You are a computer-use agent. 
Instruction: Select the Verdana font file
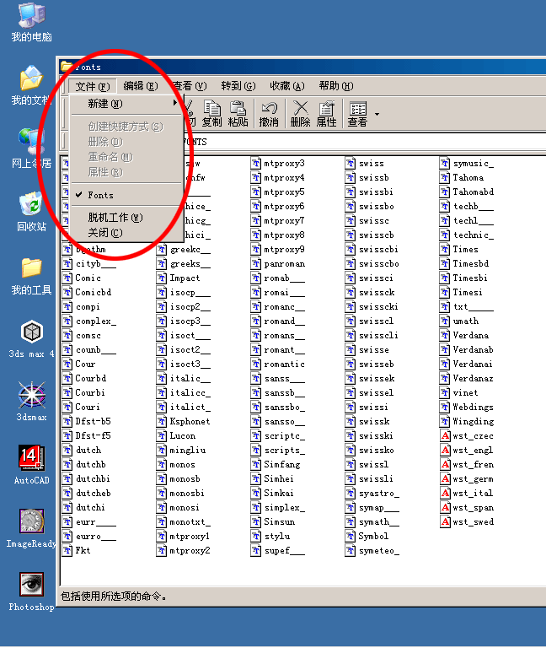(x=470, y=335)
